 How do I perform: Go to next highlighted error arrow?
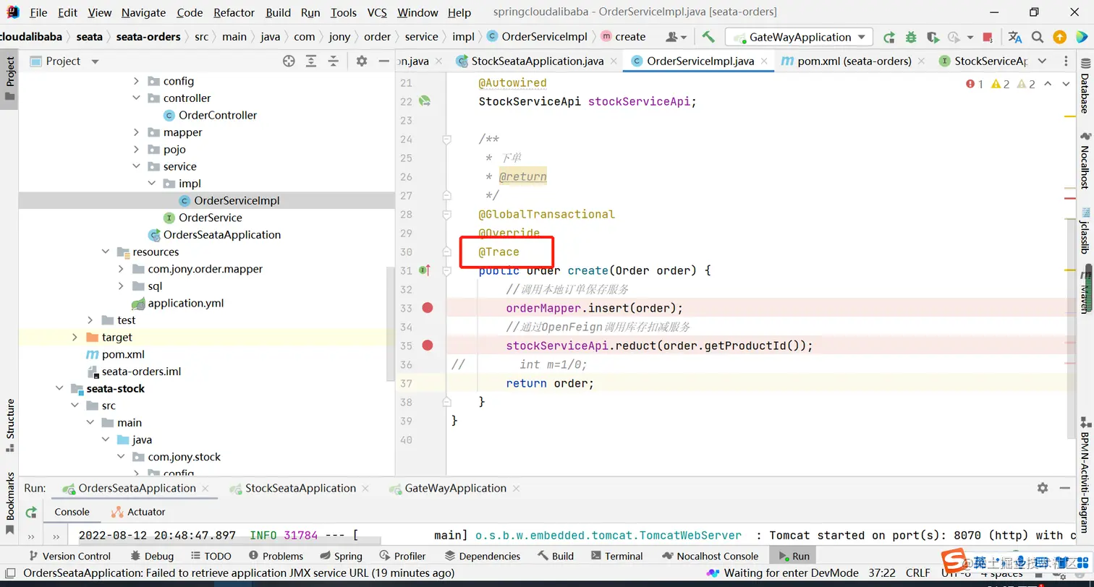pyautogui.click(x=1066, y=85)
